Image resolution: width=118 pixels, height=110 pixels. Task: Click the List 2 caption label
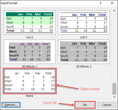point(30,37)
